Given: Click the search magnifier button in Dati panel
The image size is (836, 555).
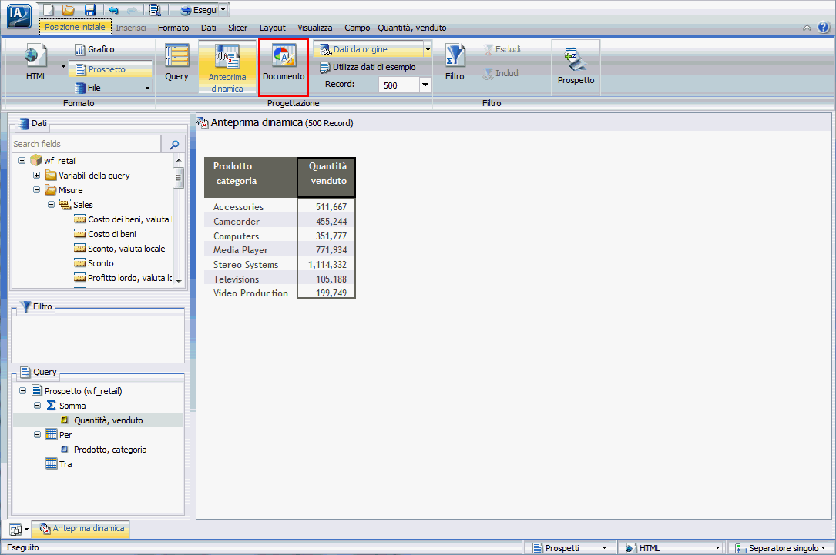Looking at the screenshot, I should coord(174,145).
